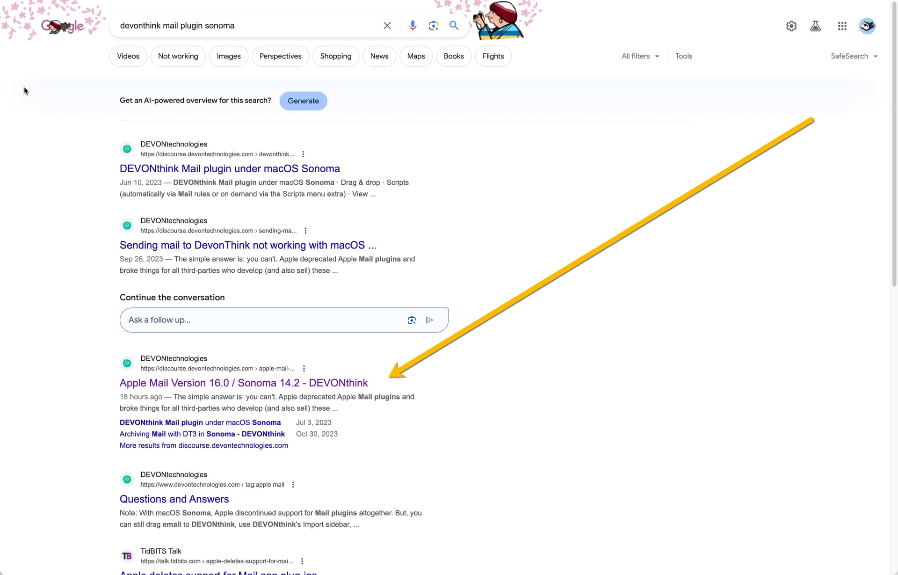898x575 pixels.
Task: Open sublink dated Jul 3, 2023
Action: tap(200, 422)
